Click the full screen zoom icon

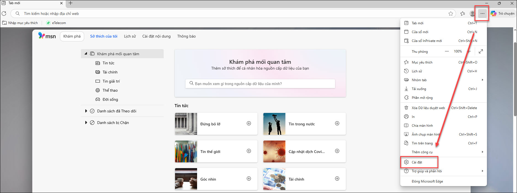[481, 51]
